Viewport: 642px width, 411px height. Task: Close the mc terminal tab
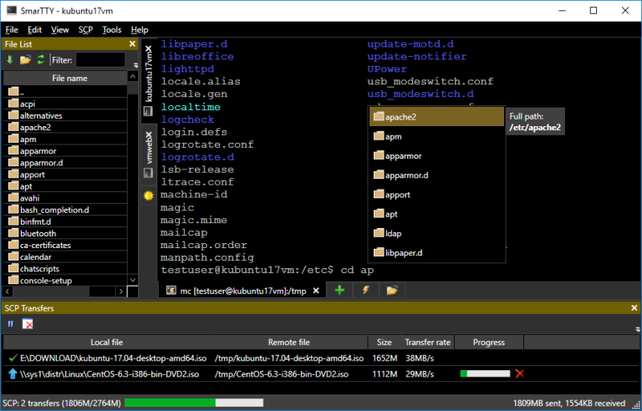pyautogui.click(x=314, y=290)
